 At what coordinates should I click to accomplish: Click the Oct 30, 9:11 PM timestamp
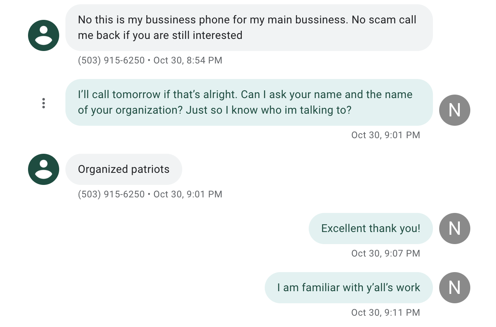pyautogui.click(x=385, y=313)
